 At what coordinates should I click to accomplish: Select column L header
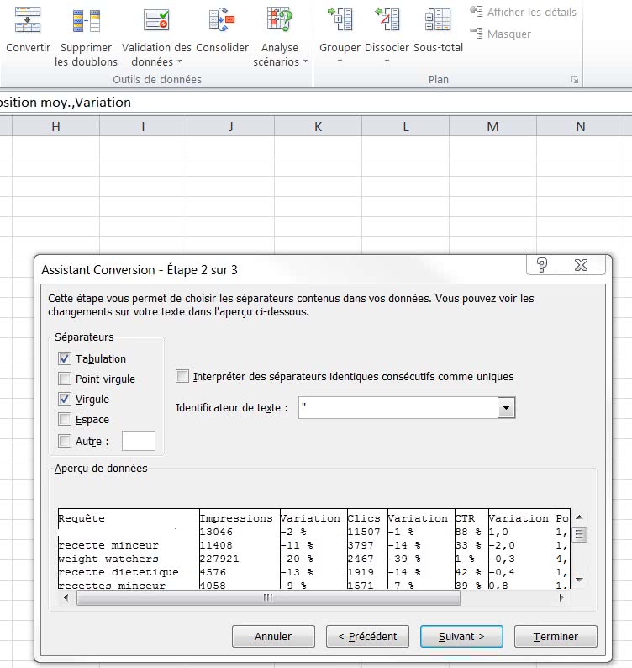pyautogui.click(x=406, y=126)
